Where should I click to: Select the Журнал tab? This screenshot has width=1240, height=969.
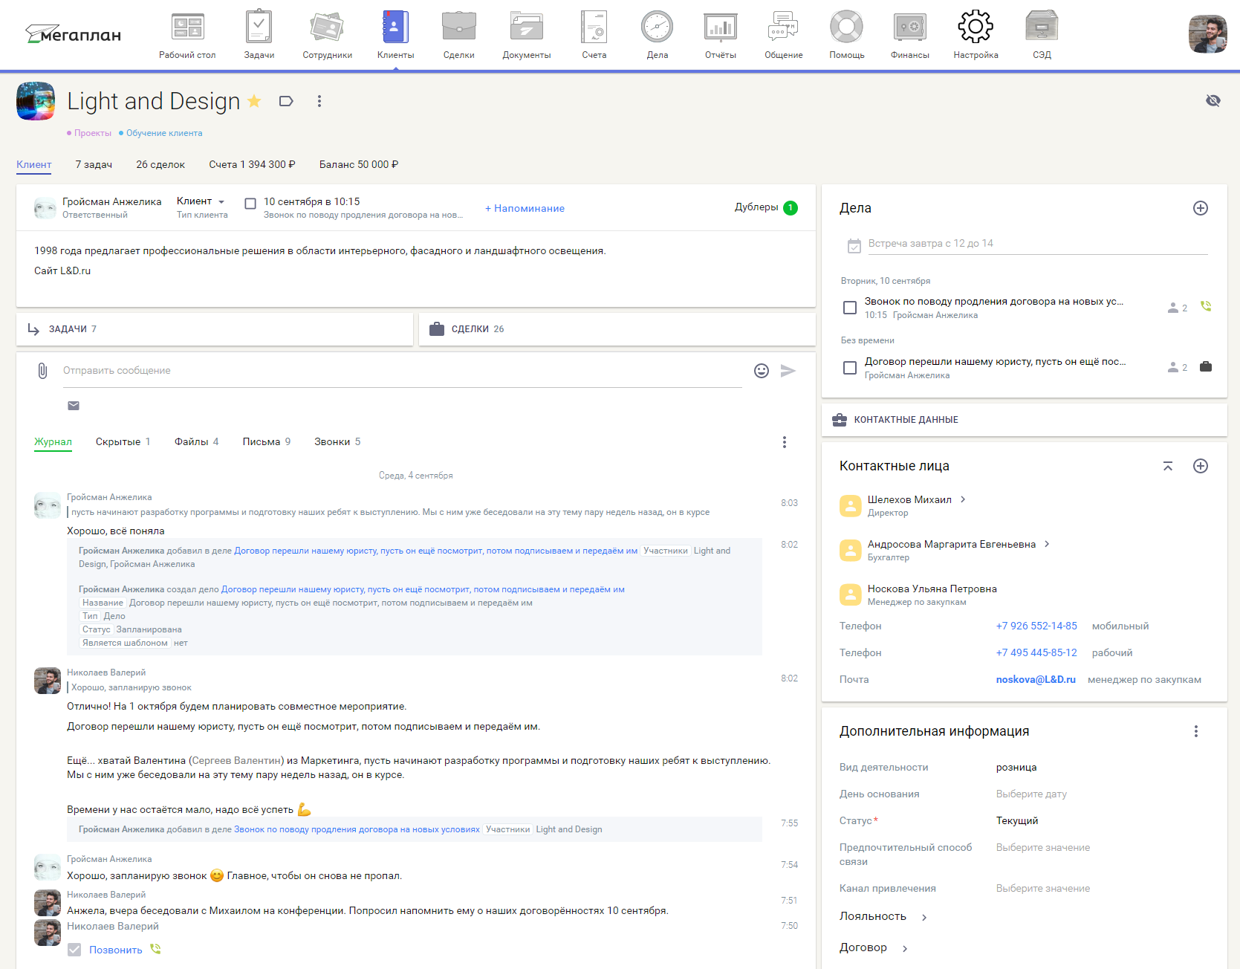tap(53, 441)
